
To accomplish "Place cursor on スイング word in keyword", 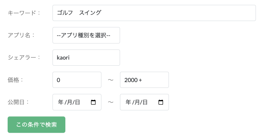I will click(x=90, y=13).
